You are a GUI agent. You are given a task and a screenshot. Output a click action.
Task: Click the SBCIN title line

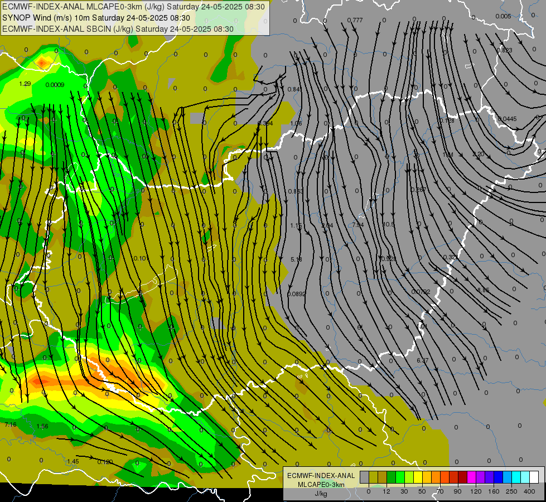coord(118,29)
